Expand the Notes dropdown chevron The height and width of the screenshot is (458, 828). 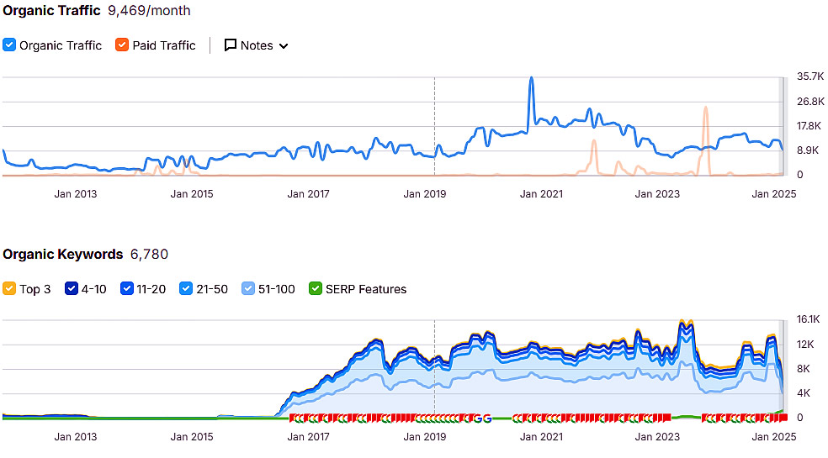click(284, 46)
